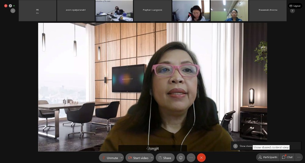The height and width of the screenshot is (163, 305).
Task: Click the Share content button
Action: click(x=165, y=158)
